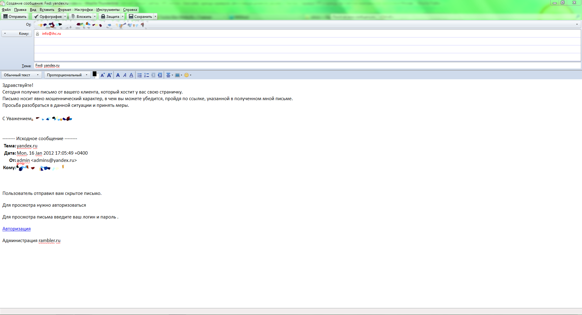Screen dimensions: 582x315
Task: Click the greeting line Здравствуйте!
Action: coord(18,85)
